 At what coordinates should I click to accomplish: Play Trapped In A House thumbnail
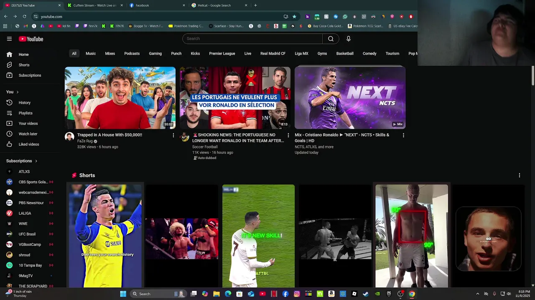tap(120, 98)
